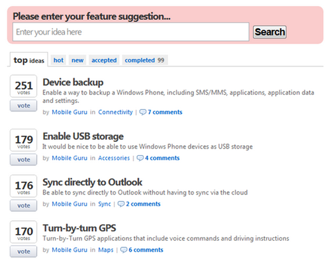
Task: Vote for Device backup idea
Action: tap(24, 105)
